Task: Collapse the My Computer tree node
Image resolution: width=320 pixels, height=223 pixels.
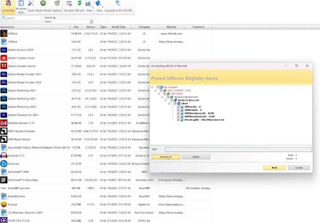Action: pos(152,87)
